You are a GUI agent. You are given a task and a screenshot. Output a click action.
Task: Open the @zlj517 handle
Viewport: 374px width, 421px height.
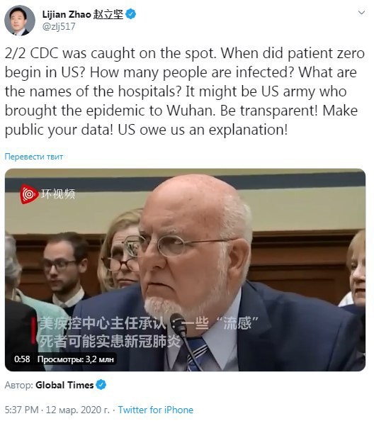click(59, 27)
